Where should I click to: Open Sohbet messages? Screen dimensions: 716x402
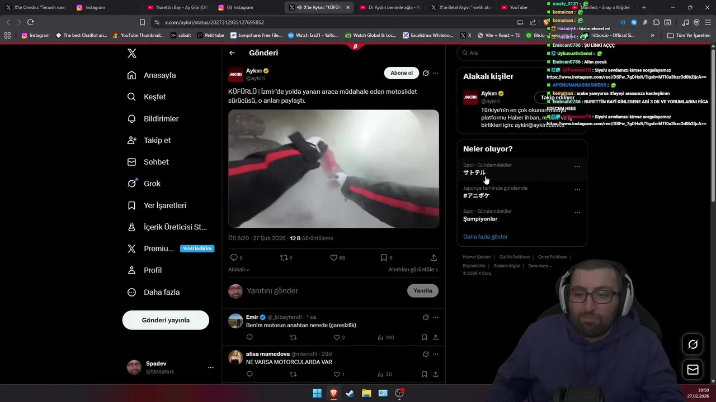click(x=148, y=162)
